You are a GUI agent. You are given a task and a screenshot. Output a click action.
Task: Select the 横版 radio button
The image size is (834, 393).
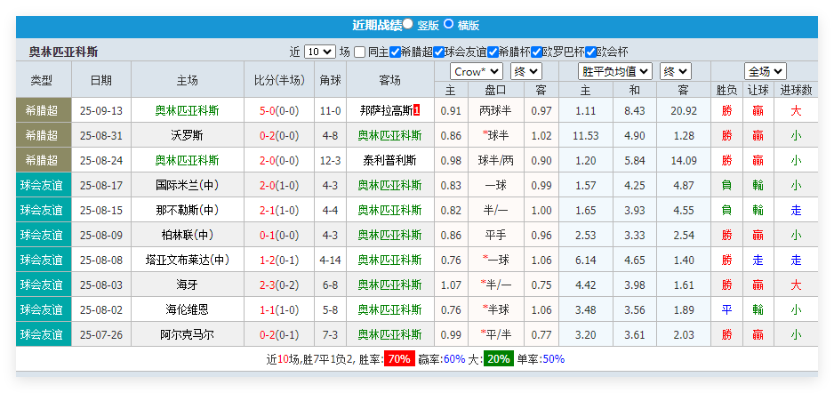448,25
